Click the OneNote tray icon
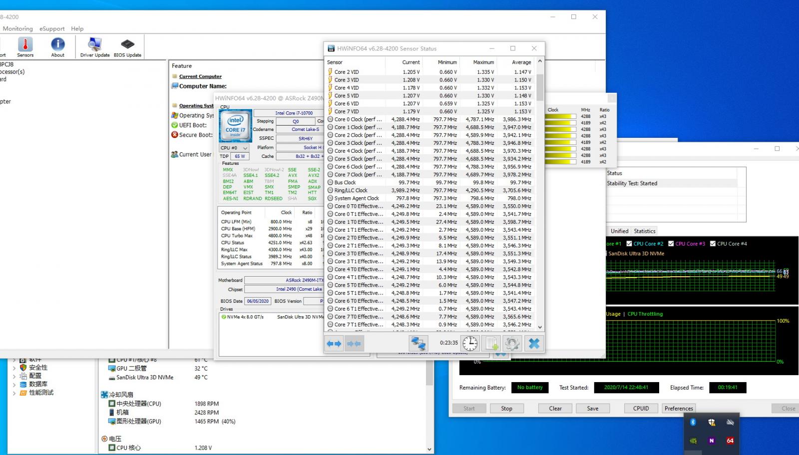The width and height of the screenshot is (799, 455). click(x=712, y=441)
